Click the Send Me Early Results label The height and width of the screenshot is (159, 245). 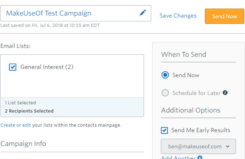tap(201, 130)
